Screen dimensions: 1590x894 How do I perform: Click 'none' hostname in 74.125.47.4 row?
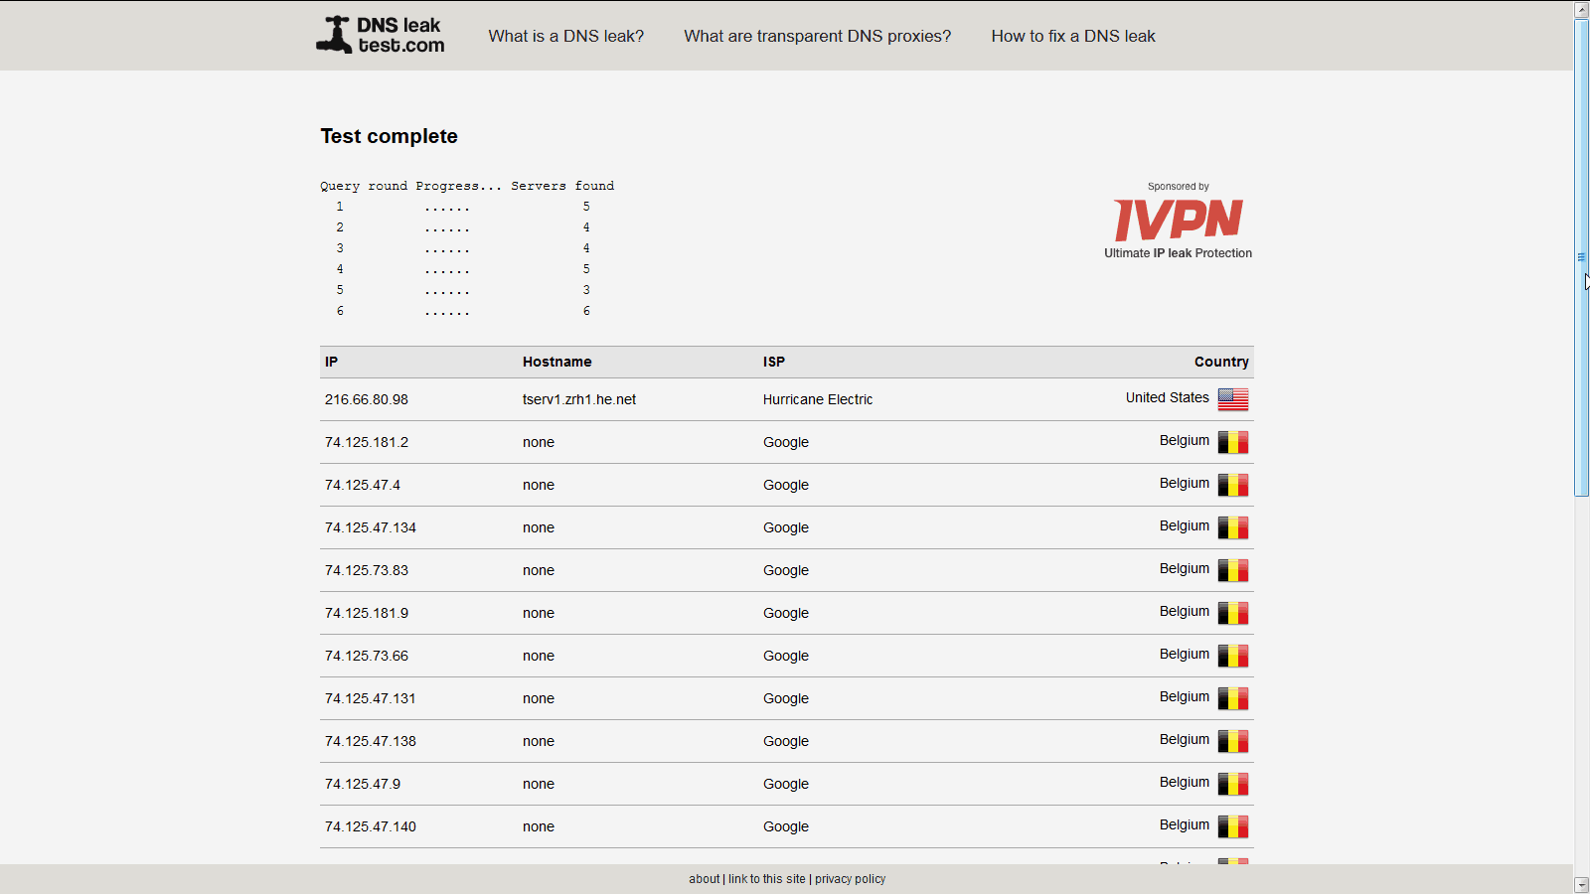[x=539, y=485]
